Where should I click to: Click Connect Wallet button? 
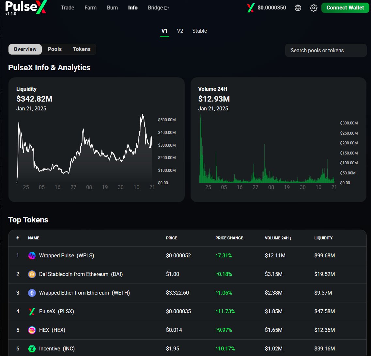[x=345, y=8]
